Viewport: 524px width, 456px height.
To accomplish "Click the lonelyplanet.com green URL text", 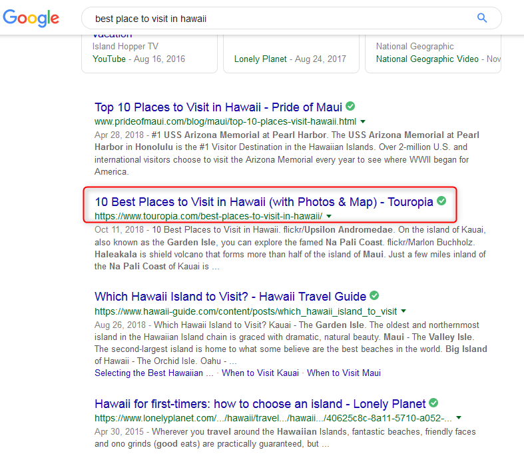I will [x=273, y=418].
